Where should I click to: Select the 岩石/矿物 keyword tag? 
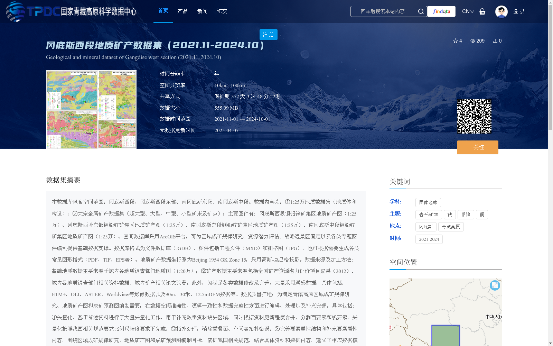(429, 215)
